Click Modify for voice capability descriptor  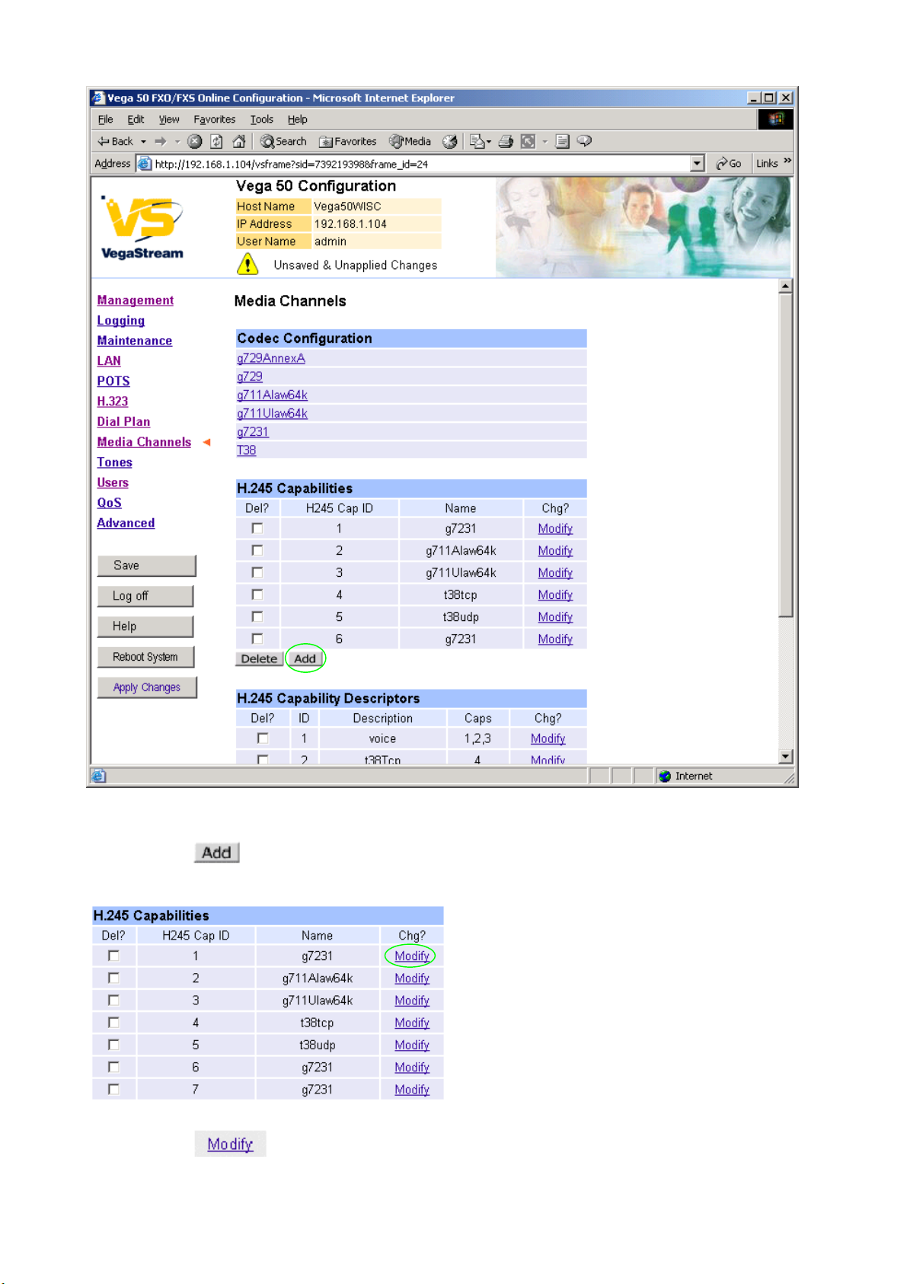coord(548,738)
